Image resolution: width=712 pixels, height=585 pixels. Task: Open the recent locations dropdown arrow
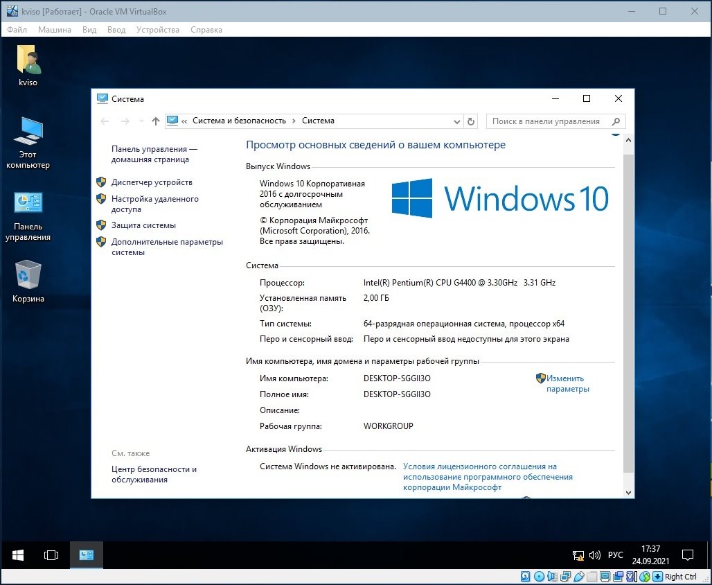point(141,121)
